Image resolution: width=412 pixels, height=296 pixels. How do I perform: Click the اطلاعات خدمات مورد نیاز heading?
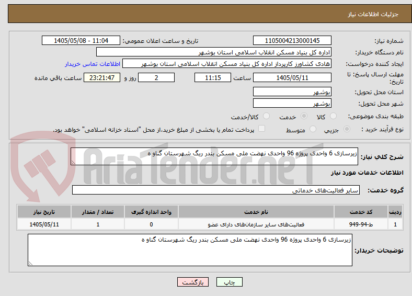point(367,173)
